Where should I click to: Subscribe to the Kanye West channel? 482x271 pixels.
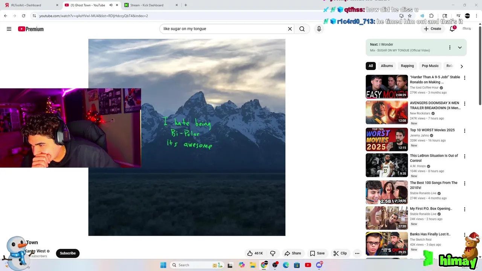(68, 253)
